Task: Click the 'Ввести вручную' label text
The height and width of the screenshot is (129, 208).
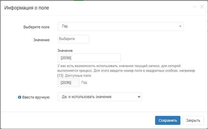Action: [x=36, y=97]
